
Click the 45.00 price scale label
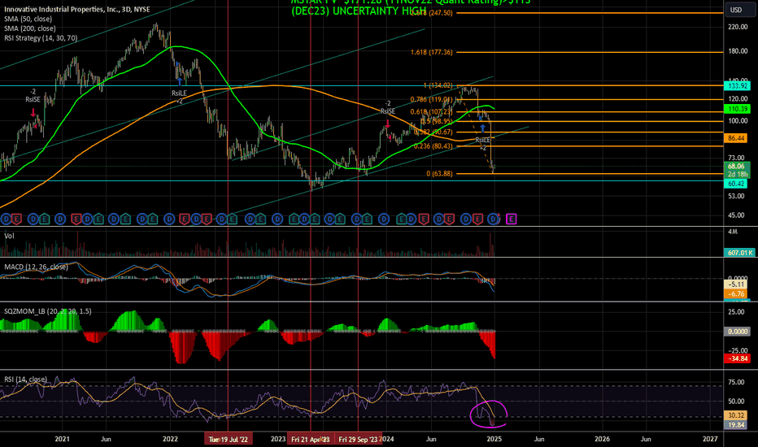(736, 215)
